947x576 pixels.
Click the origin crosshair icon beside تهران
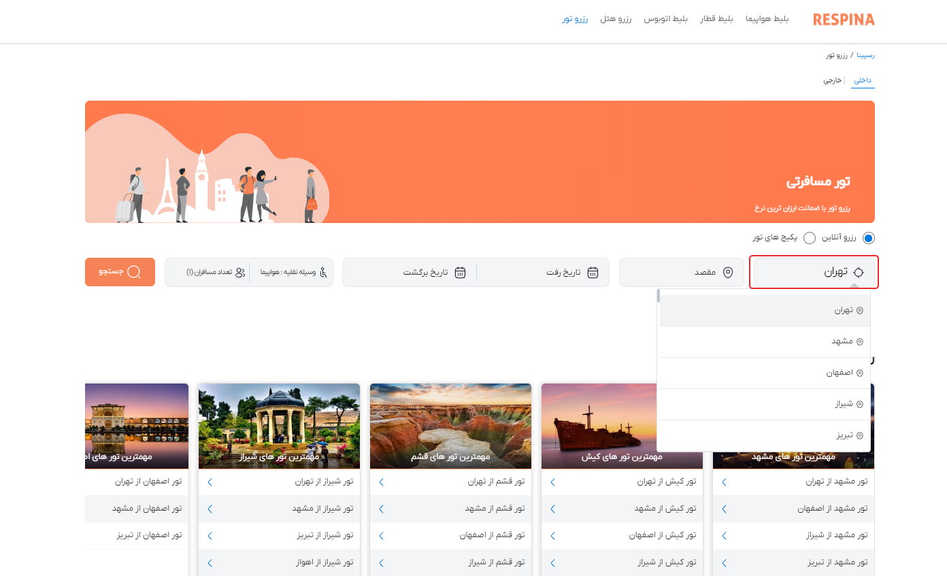coord(859,272)
